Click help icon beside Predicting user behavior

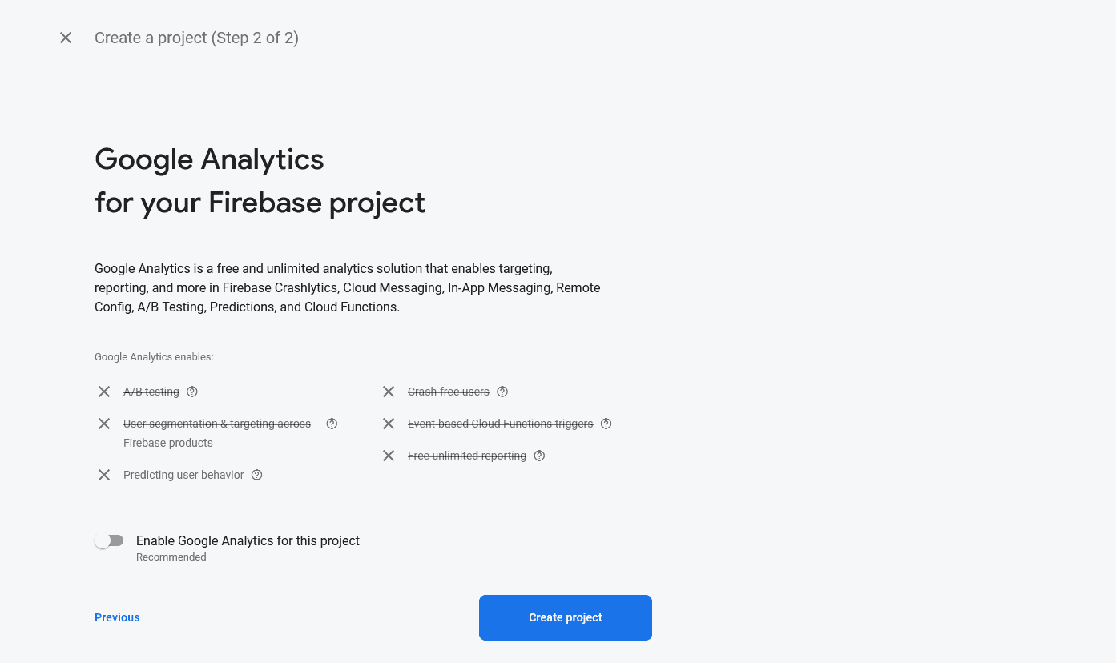pos(257,475)
